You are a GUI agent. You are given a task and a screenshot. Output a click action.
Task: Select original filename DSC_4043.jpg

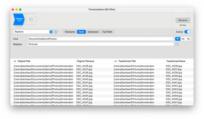click(84, 89)
